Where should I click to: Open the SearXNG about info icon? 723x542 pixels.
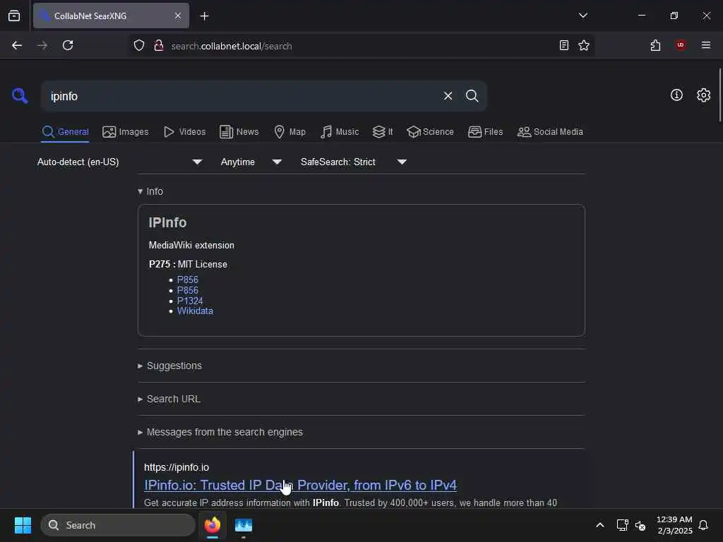point(676,95)
